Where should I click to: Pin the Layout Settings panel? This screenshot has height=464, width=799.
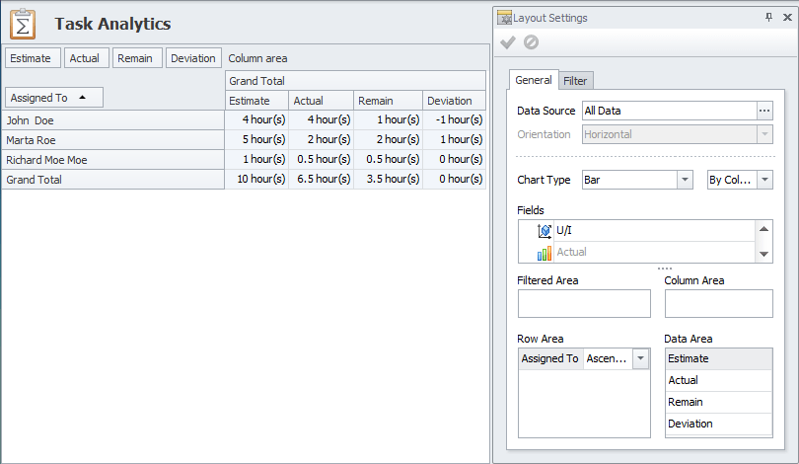(x=768, y=17)
